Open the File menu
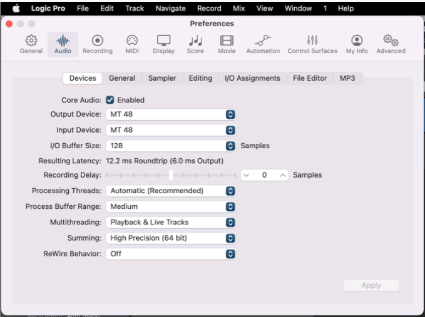 [83, 8]
